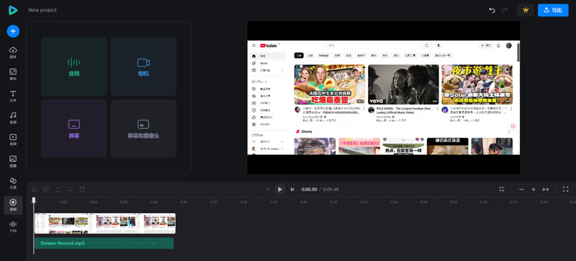Open the timeline settings sliders icon
Screen dimensions: 576x261
tap(502, 190)
